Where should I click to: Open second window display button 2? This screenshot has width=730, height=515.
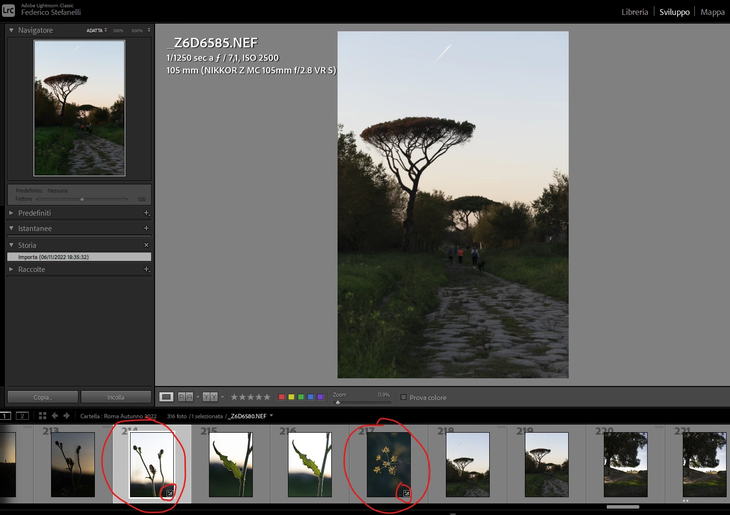click(22, 416)
